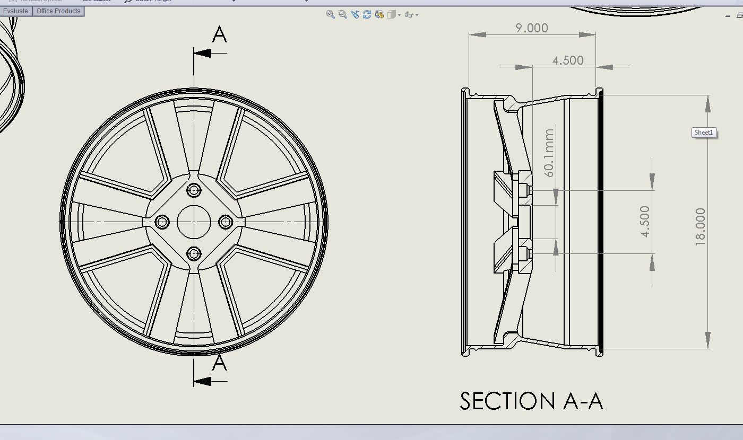Select the top section line letter A

219,35
